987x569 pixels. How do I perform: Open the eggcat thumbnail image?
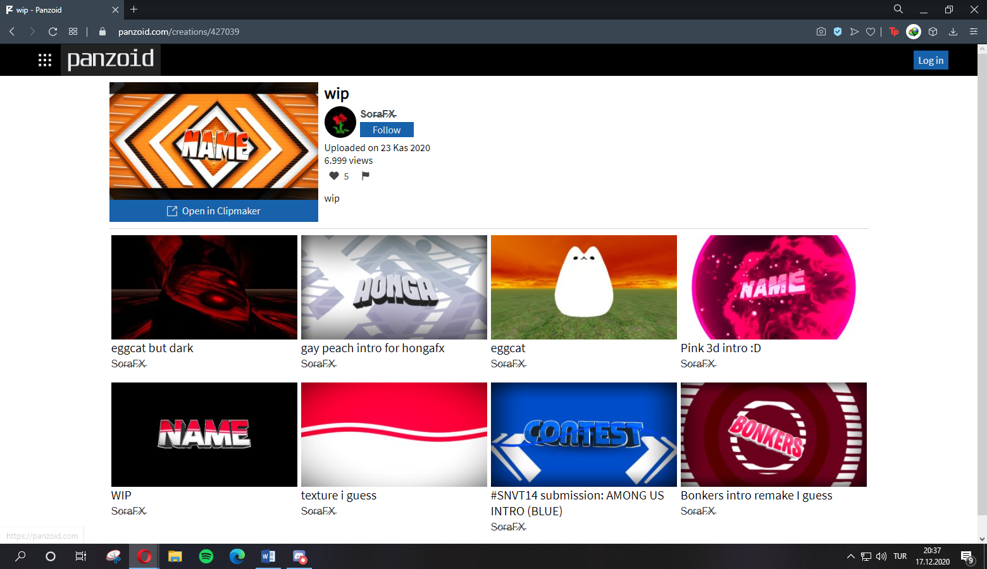pyautogui.click(x=584, y=287)
